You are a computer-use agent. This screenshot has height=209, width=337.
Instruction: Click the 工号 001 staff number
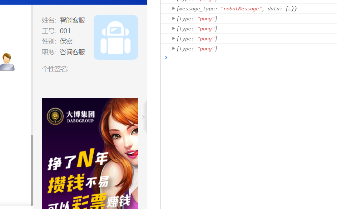pyautogui.click(x=65, y=31)
